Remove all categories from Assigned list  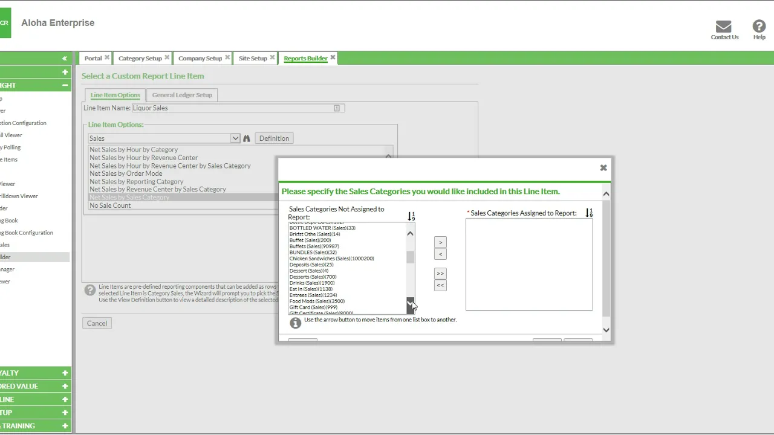click(x=440, y=285)
